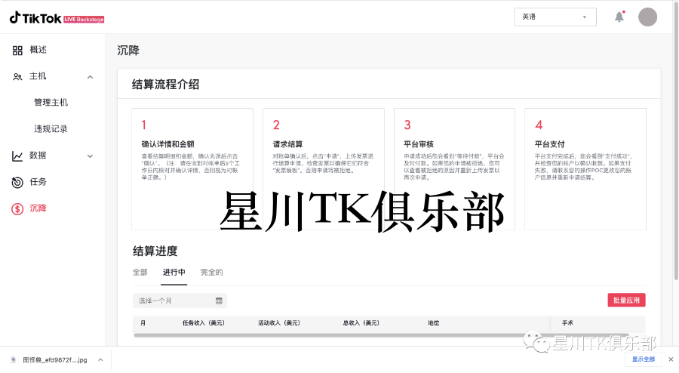
Task: Open 违规记录 submenu item
Action: pos(51,129)
